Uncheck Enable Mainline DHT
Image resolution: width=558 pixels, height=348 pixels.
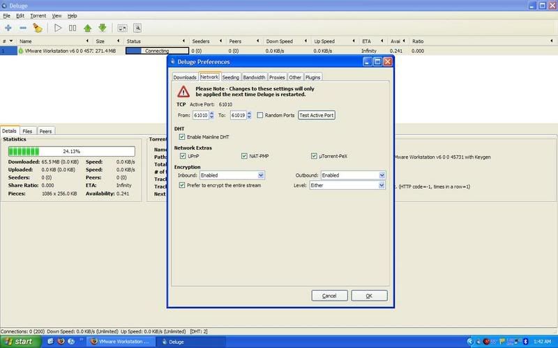[x=183, y=137]
